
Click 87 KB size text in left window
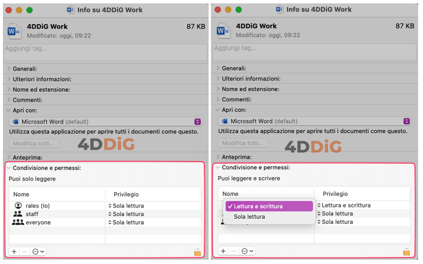tap(196, 27)
